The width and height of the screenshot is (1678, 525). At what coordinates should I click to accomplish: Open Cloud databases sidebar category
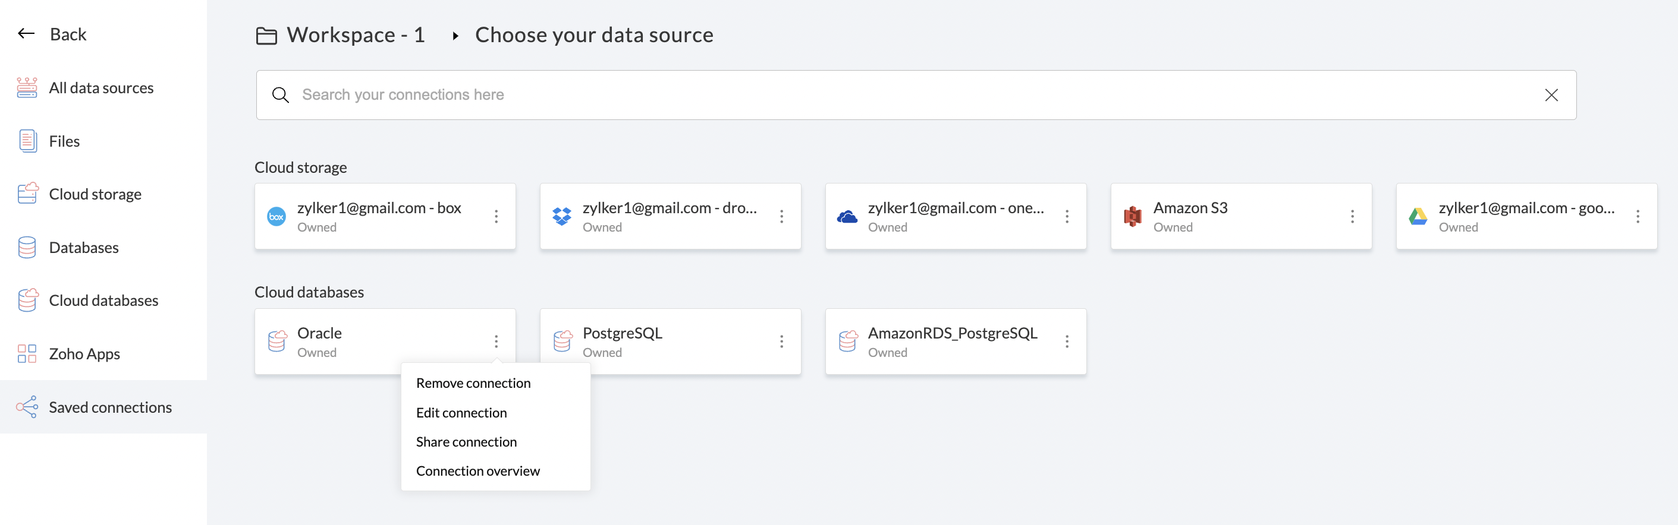(x=103, y=301)
